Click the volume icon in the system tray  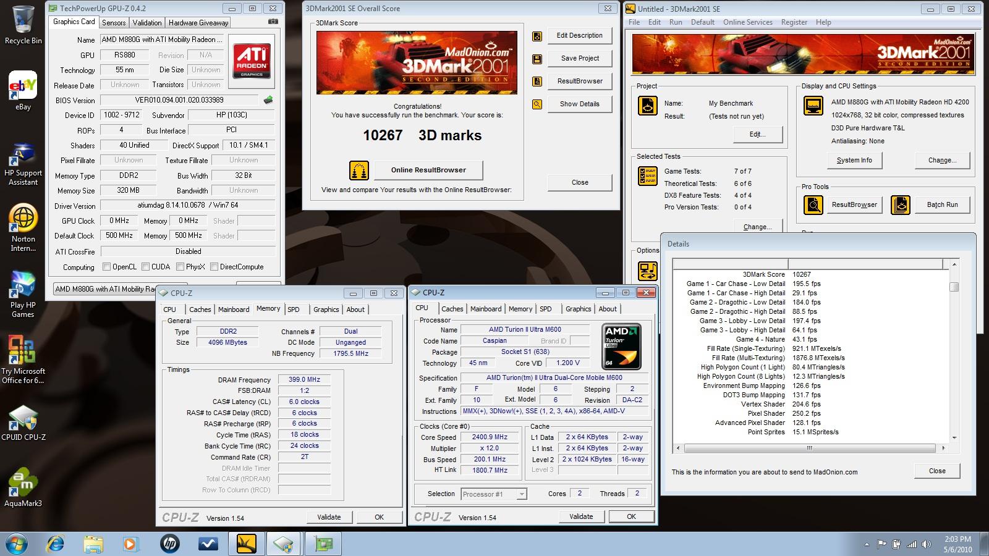pos(926,544)
